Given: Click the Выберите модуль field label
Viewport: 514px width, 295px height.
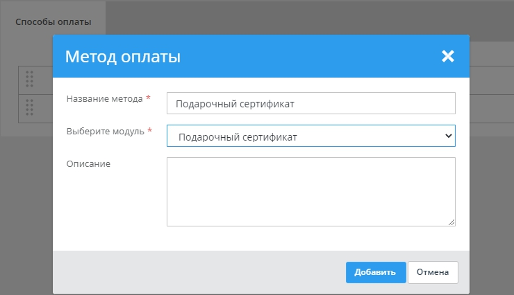Looking at the screenshot, I should (106, 131).
